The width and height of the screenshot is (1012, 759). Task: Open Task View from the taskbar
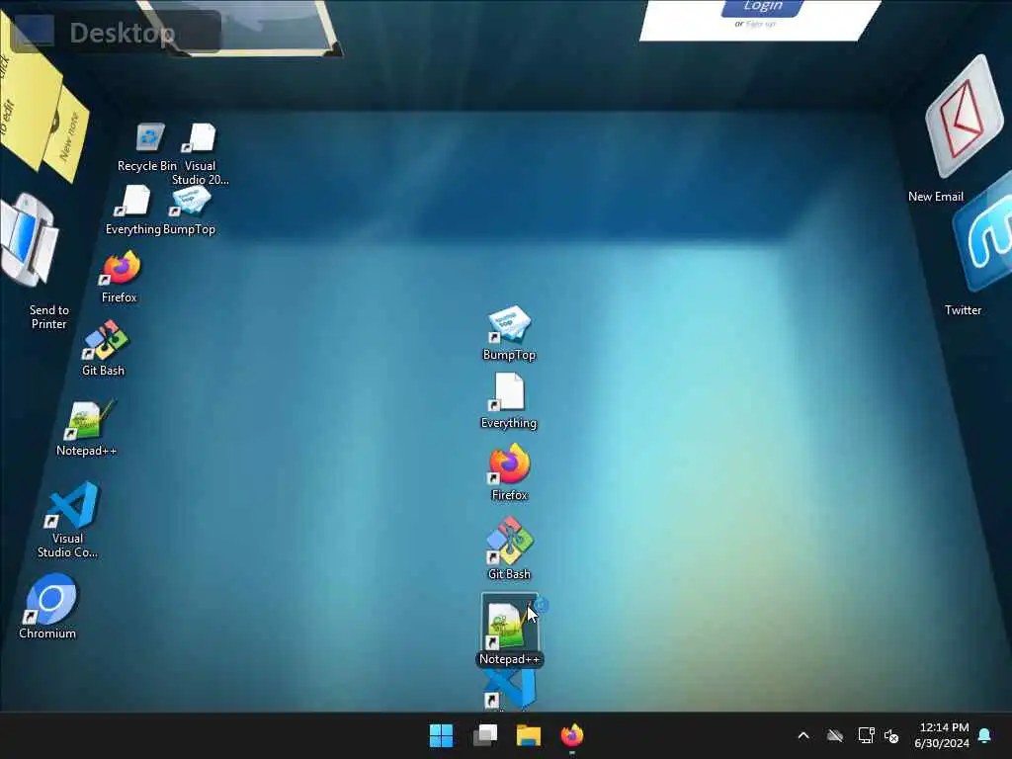pyautogui.click(x=485, y=735)
